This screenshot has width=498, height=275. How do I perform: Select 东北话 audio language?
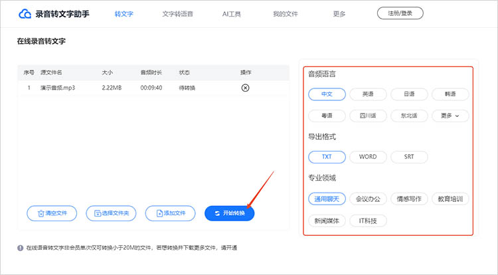point(409,116)
